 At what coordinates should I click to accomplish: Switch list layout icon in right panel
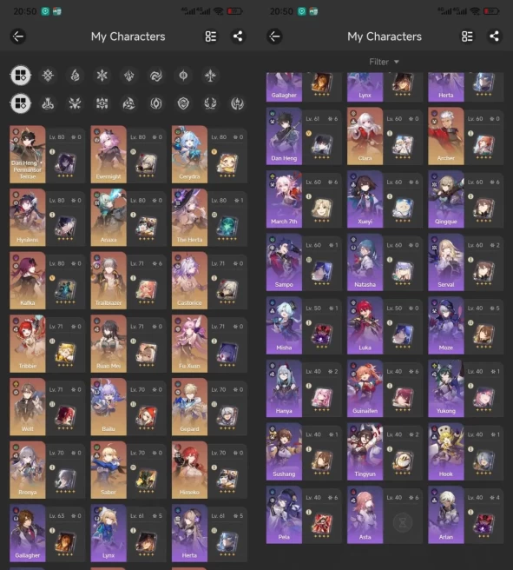pyautogui.click(x=467, y=36)
